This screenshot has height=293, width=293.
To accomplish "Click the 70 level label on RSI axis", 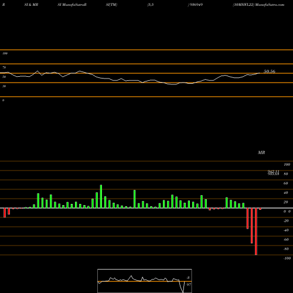I will (x=4, y=67).
